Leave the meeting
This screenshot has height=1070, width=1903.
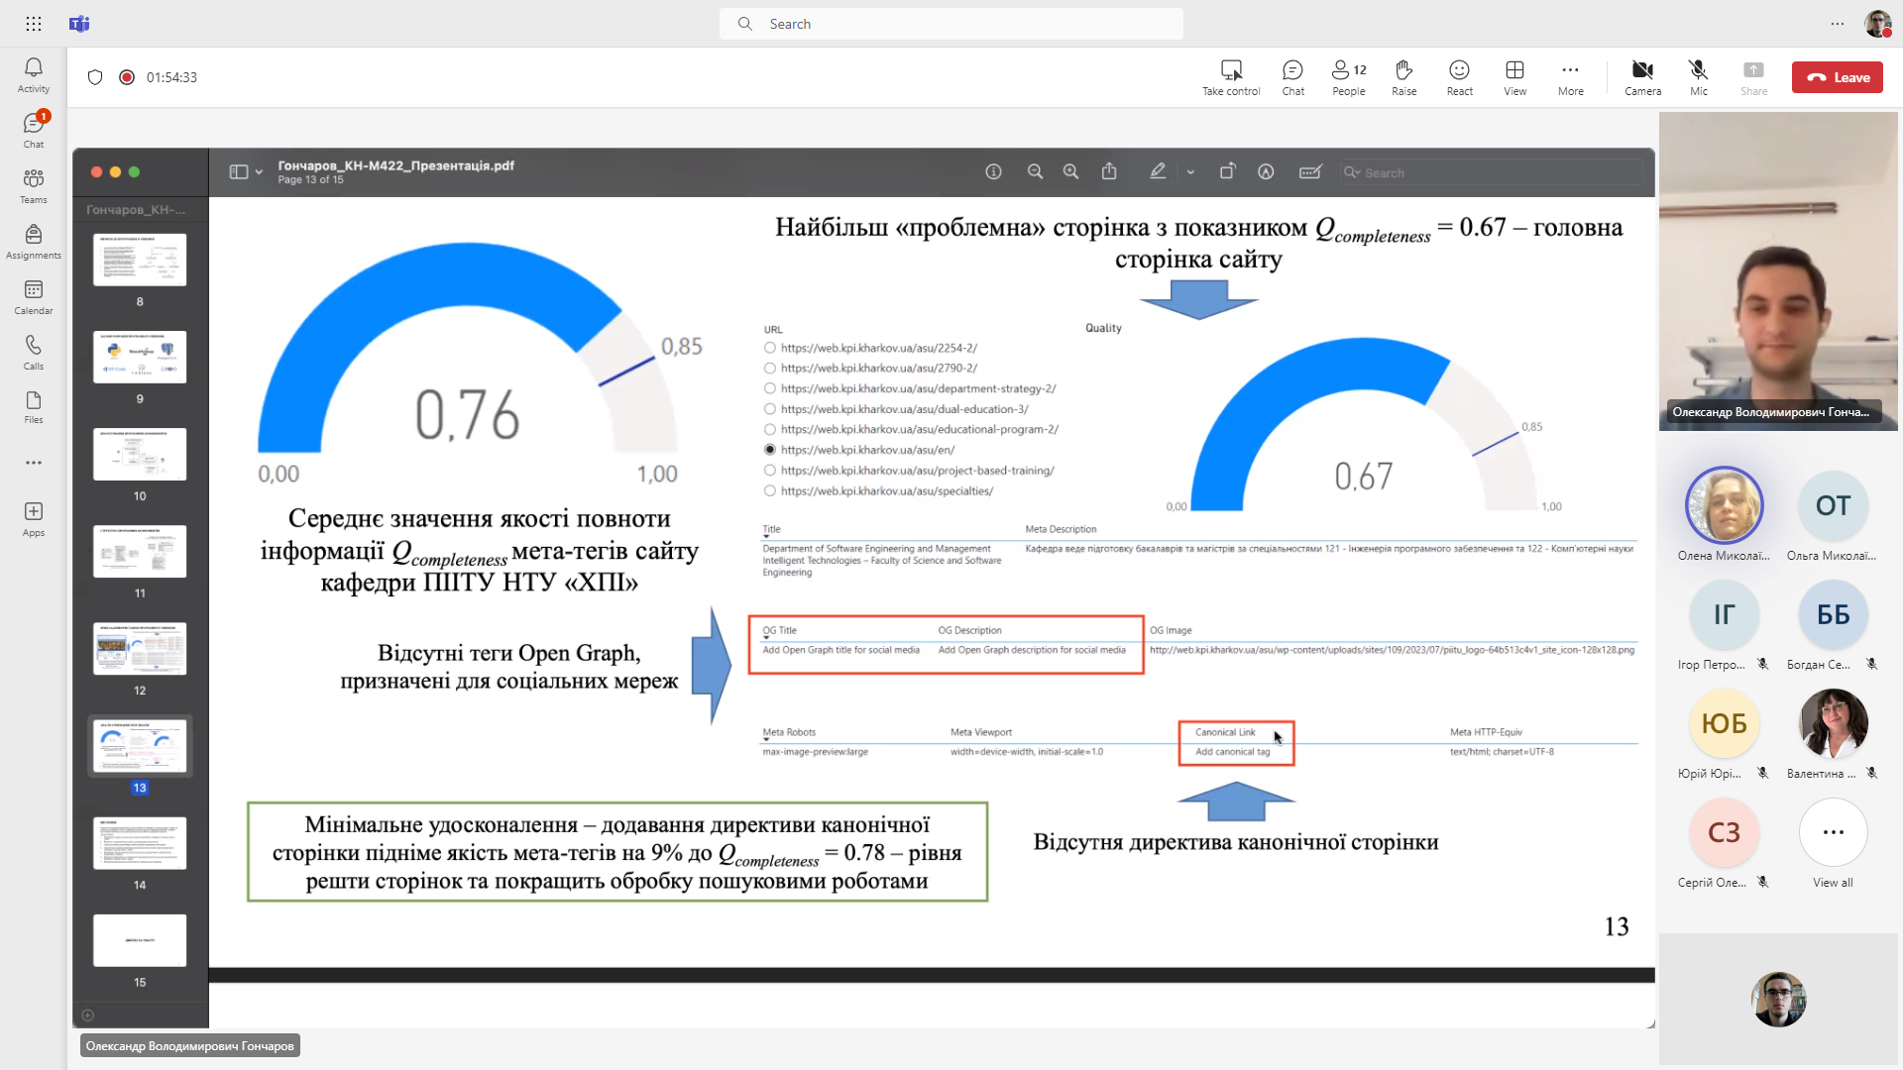click(1837, 77)
